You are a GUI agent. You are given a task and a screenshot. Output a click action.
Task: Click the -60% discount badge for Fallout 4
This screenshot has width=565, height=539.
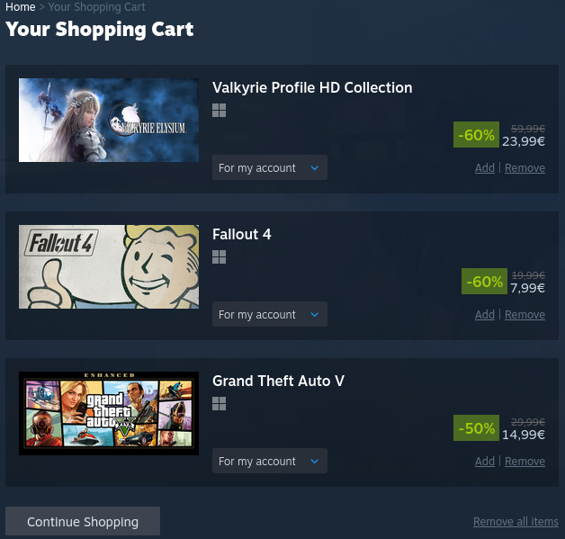(484, 281)
